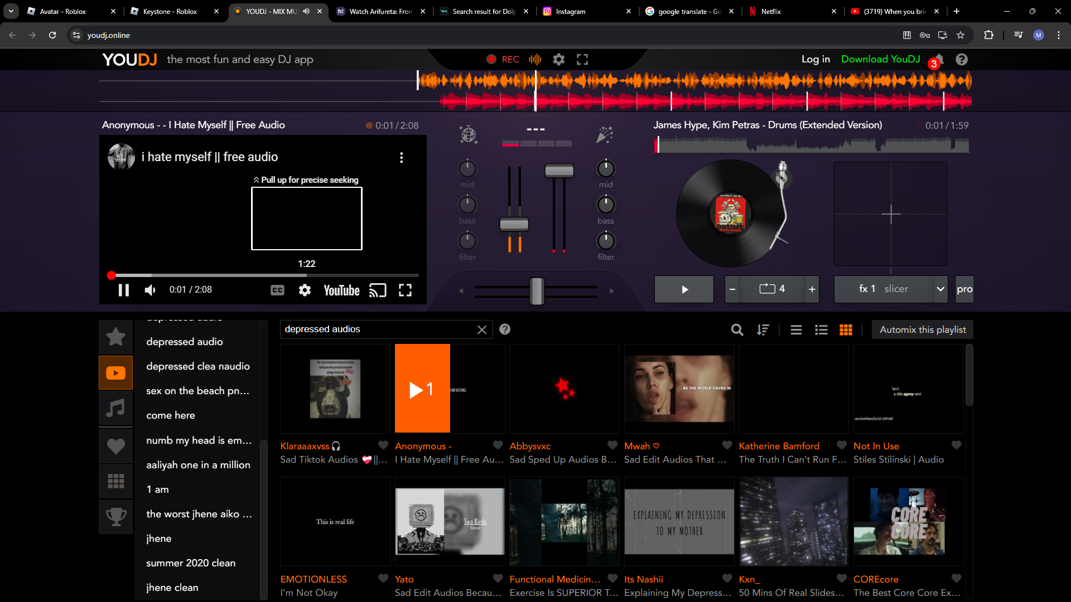1071x602 pixels.
Task: Sort the playlist results
Action: (763, 330)
